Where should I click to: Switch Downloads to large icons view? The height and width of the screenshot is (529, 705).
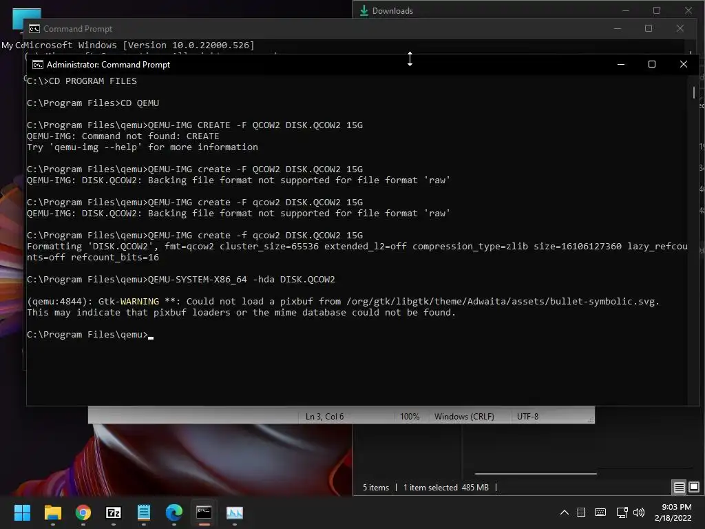click(694, 487)
